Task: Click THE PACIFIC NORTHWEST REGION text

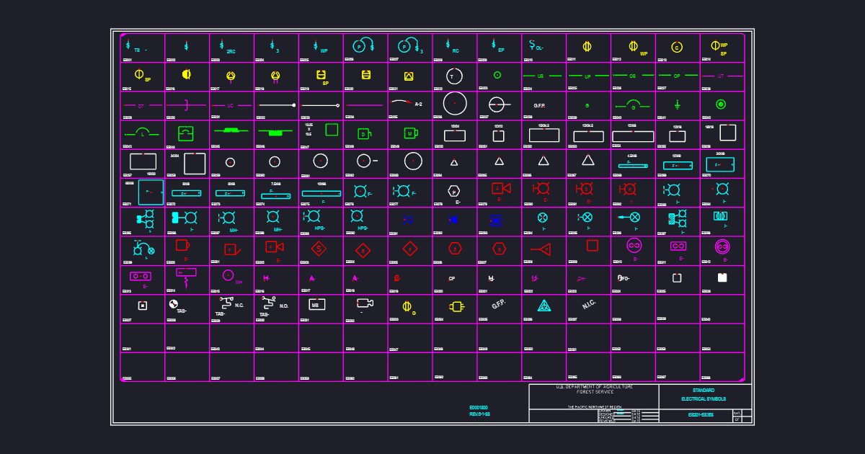Action: pos(595,407)
